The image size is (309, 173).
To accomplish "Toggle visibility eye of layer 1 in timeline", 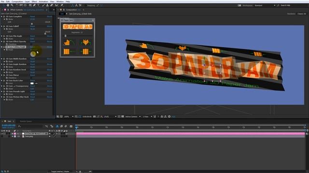I will coord(2,134).
